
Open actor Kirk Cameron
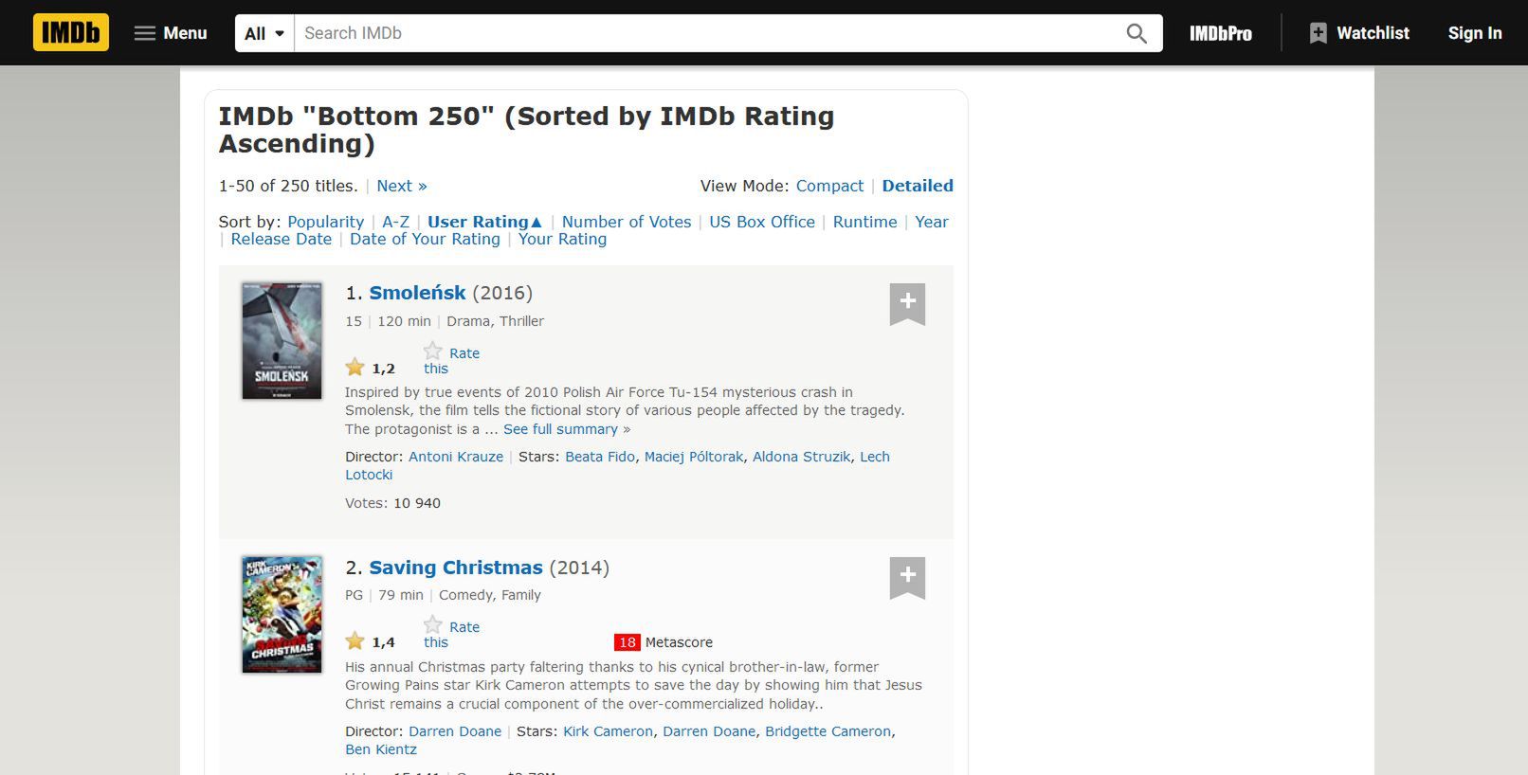[x=608, y=731]
